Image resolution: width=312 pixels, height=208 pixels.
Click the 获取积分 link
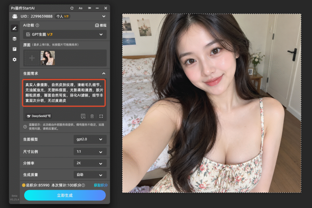(101, 185)
